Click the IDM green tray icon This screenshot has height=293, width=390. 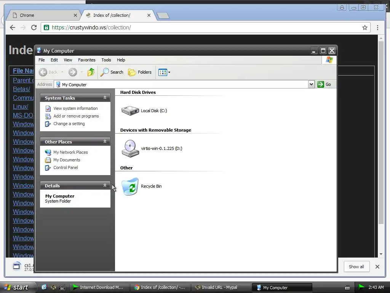[x=361, y=287]
